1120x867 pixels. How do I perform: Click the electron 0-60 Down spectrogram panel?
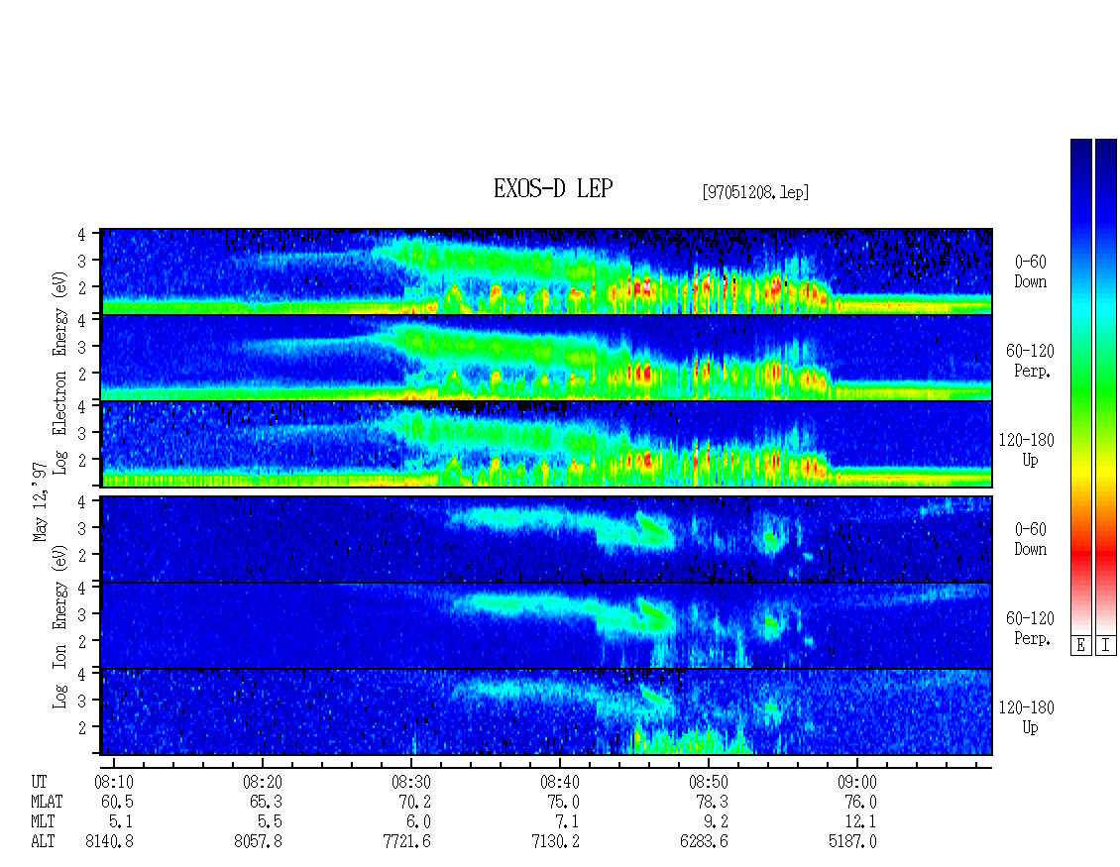tap(546, 271)
